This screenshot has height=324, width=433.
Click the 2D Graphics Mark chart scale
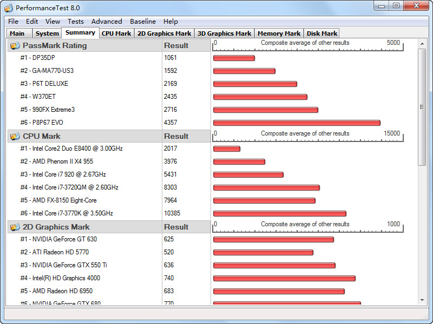(x=307, y=227)
